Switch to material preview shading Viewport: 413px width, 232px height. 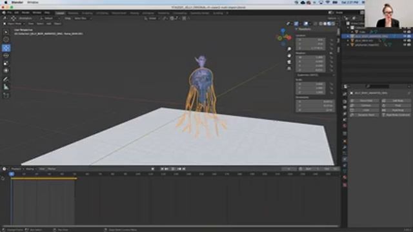click(329, 24)
